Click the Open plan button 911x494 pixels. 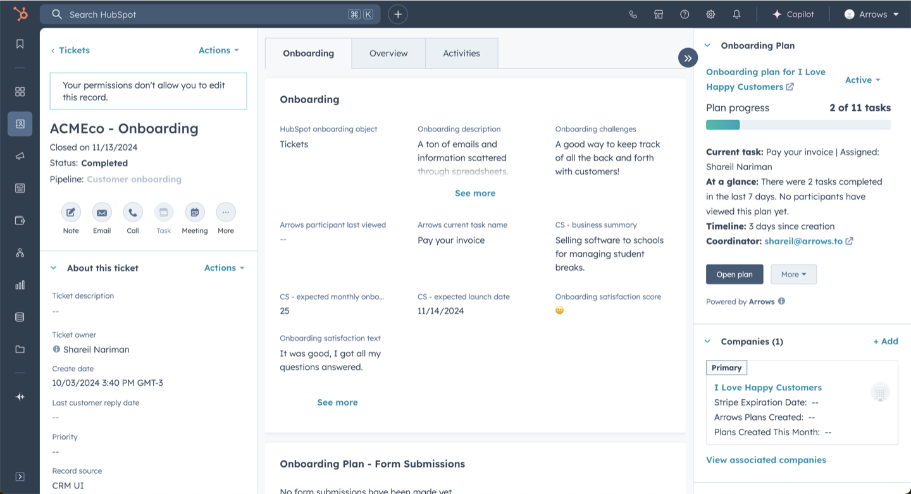pyautogui.click(x=734, y=275)
